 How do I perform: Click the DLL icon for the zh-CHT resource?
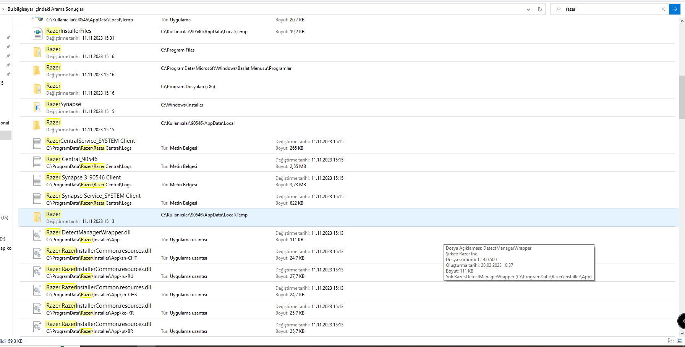(x=37, y=254)
